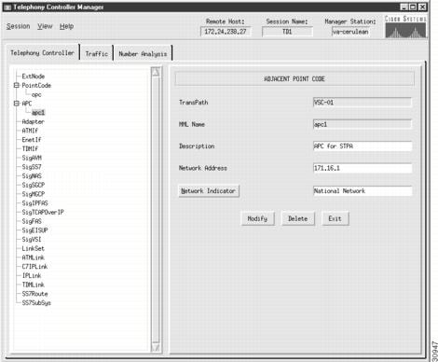The image size is (438, 362).
Task: Select the SigAVM tree item
Action: (x=32, y=158)
